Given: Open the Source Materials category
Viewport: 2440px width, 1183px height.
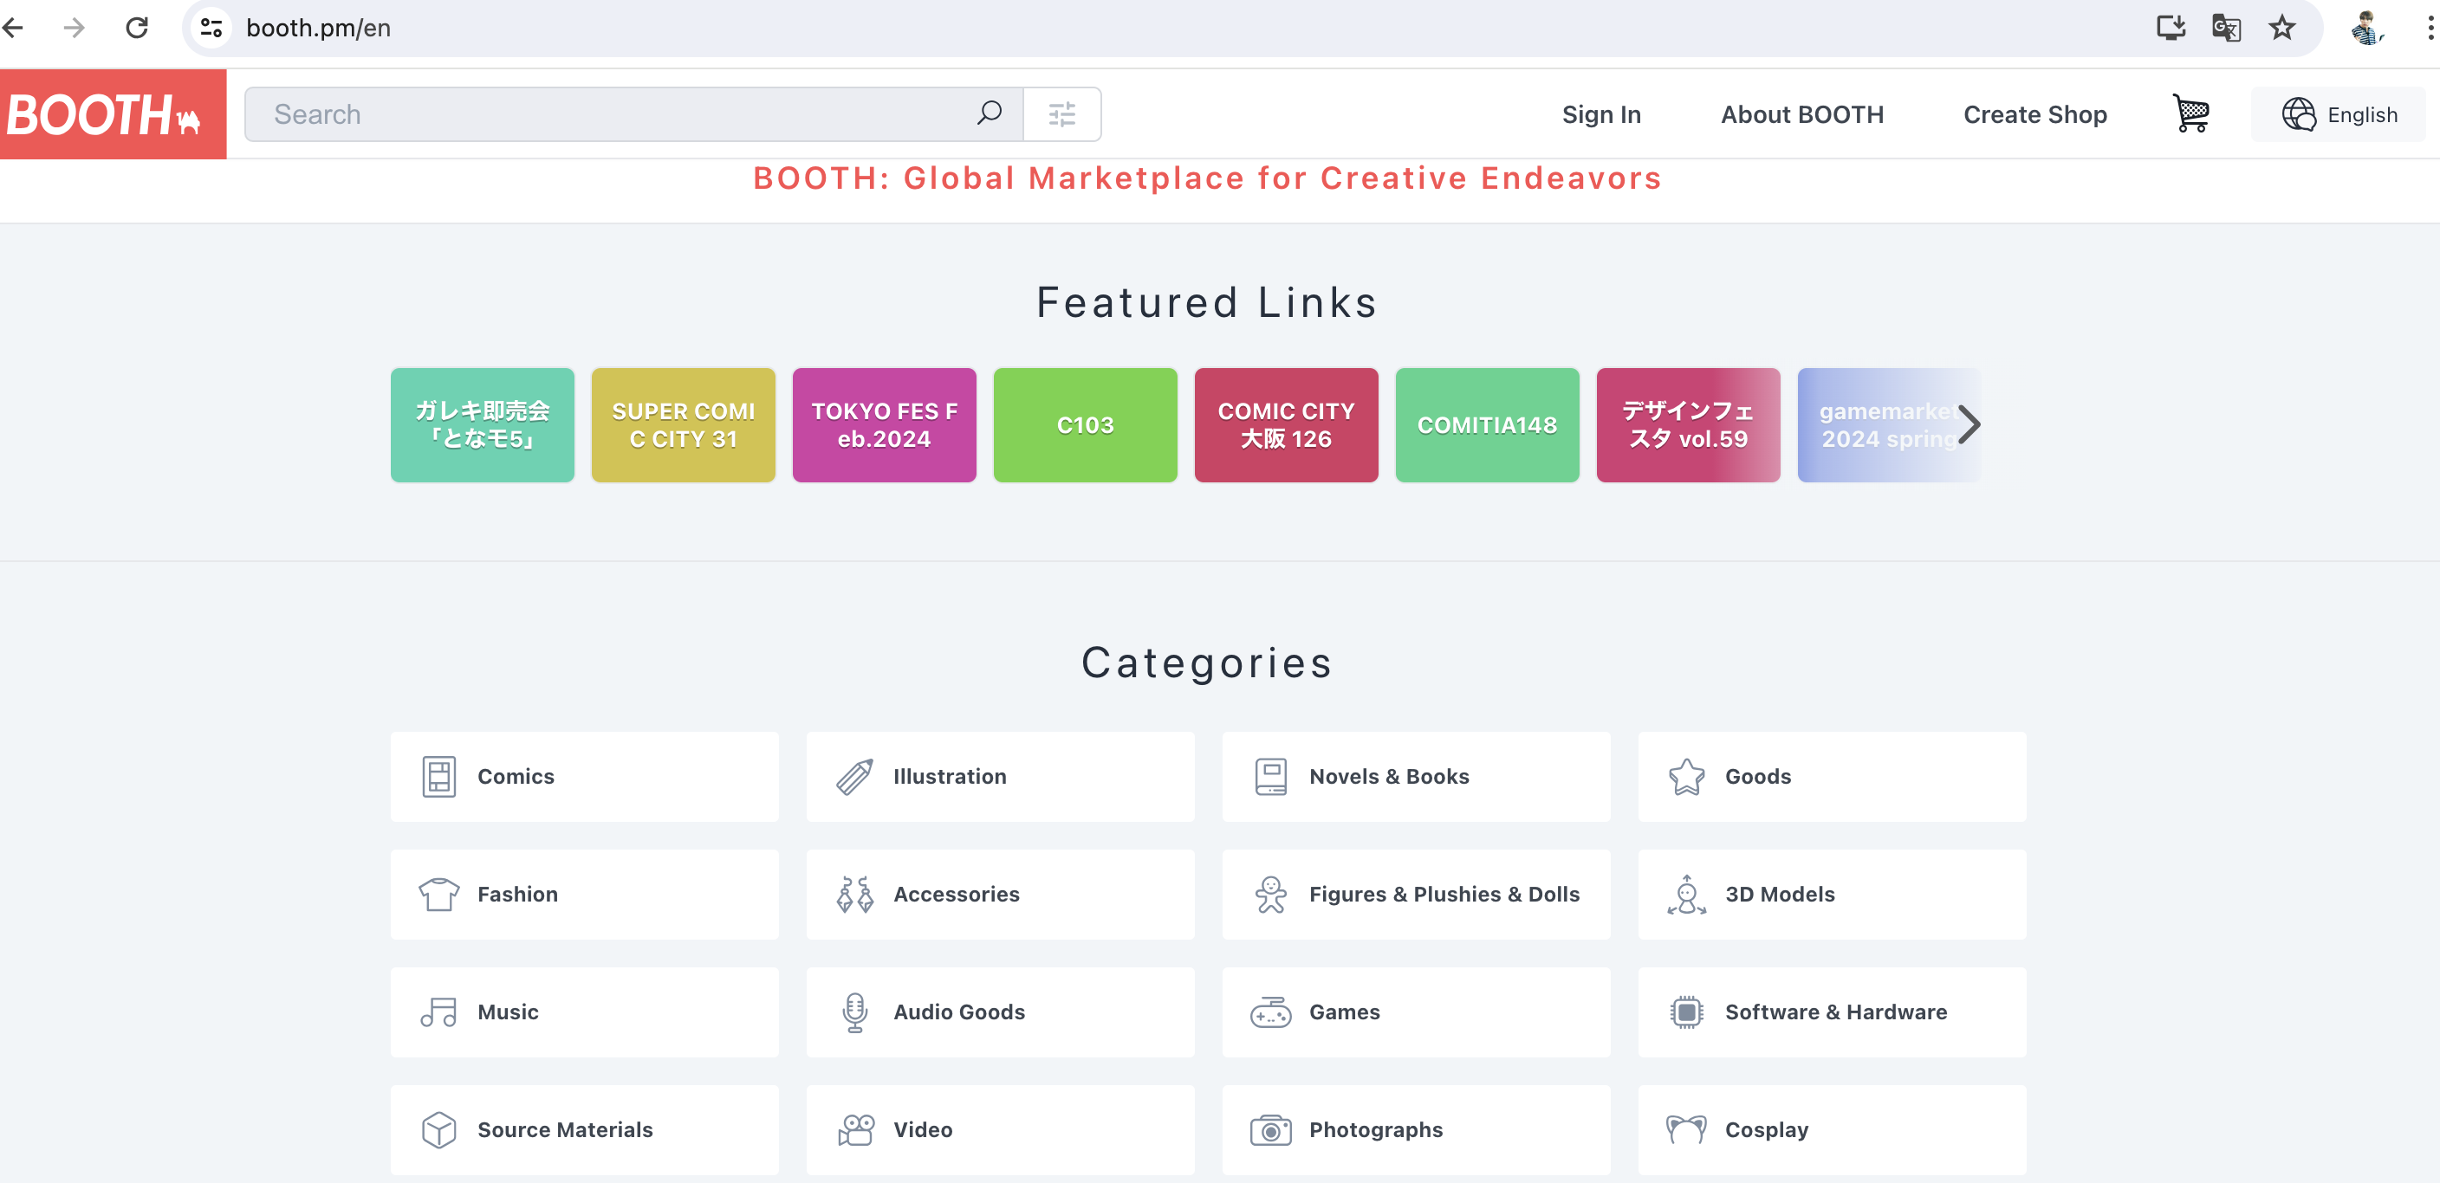Looking at the screenshot, I should click(x=584, y=1130).
